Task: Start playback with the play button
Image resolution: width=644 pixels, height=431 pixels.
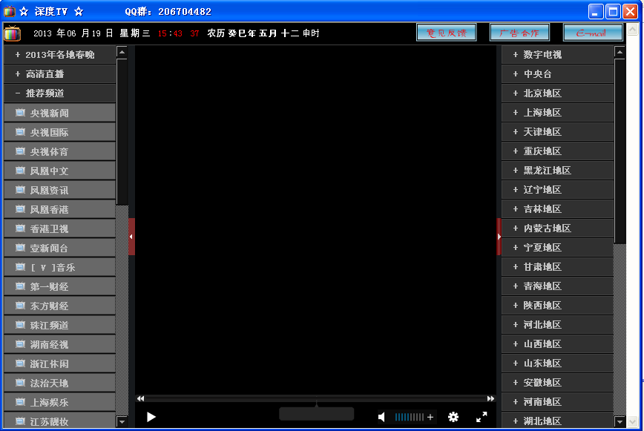Action: [151, 417]
